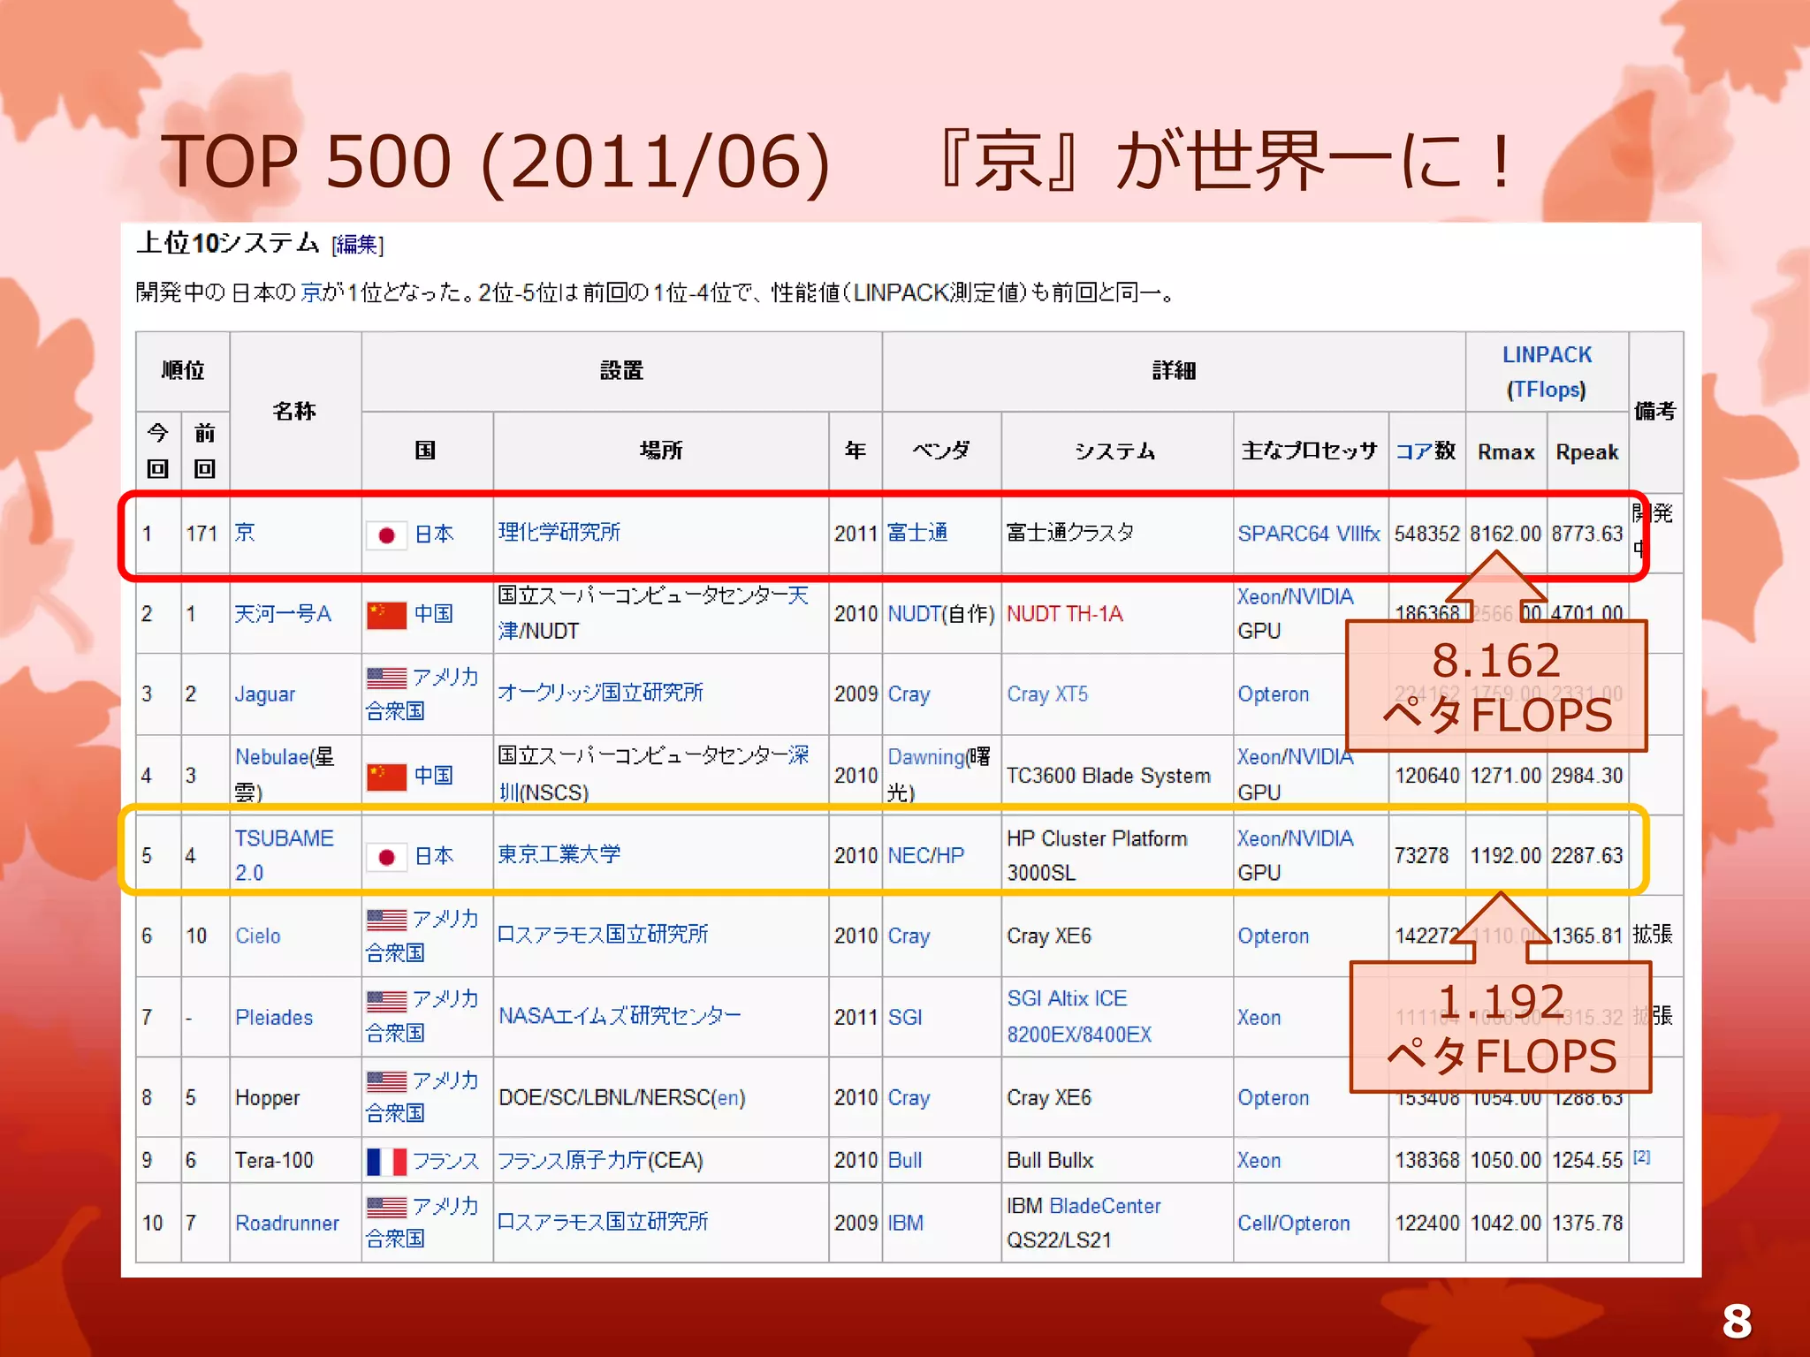Click the US flag in Roadrunner row
1810x1357 pixels.
click(x=386, y=1208)
